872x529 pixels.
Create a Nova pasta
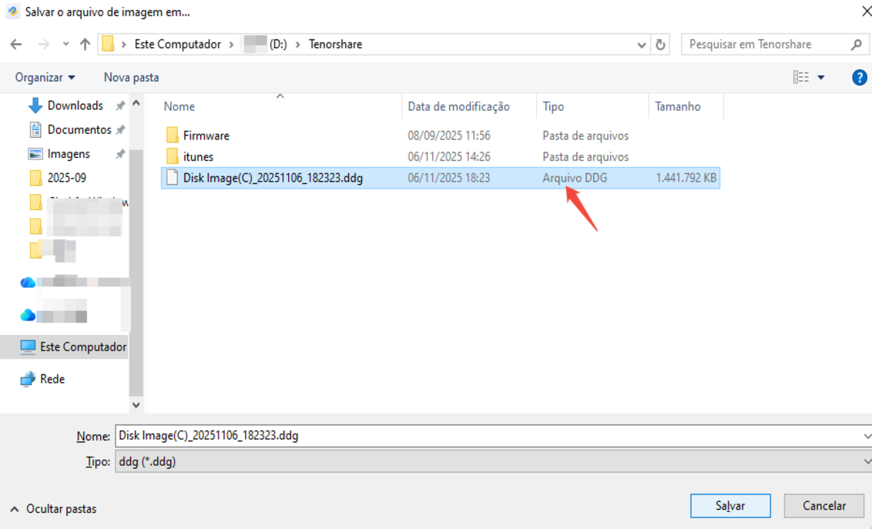(x=131, y=77)
